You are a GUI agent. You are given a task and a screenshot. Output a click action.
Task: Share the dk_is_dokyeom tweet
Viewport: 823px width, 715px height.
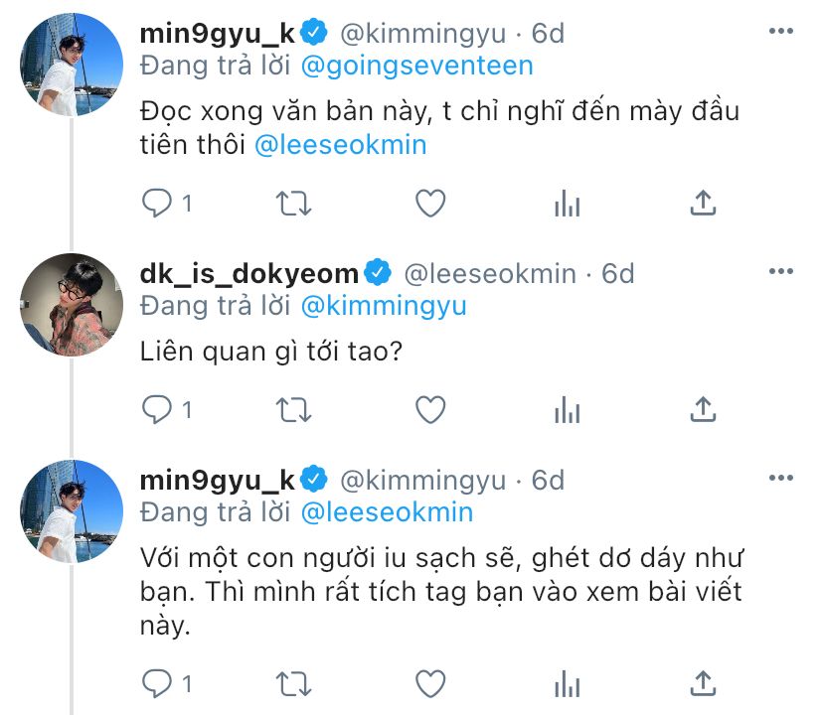pos(703,408)
